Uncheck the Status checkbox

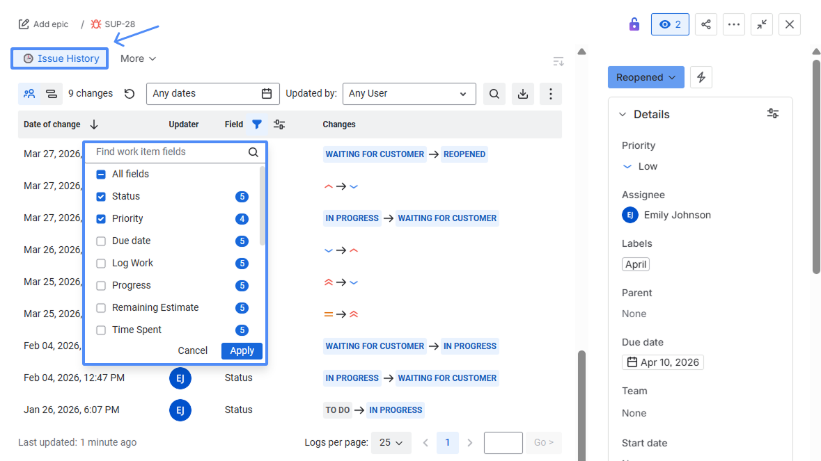[101, 197]
